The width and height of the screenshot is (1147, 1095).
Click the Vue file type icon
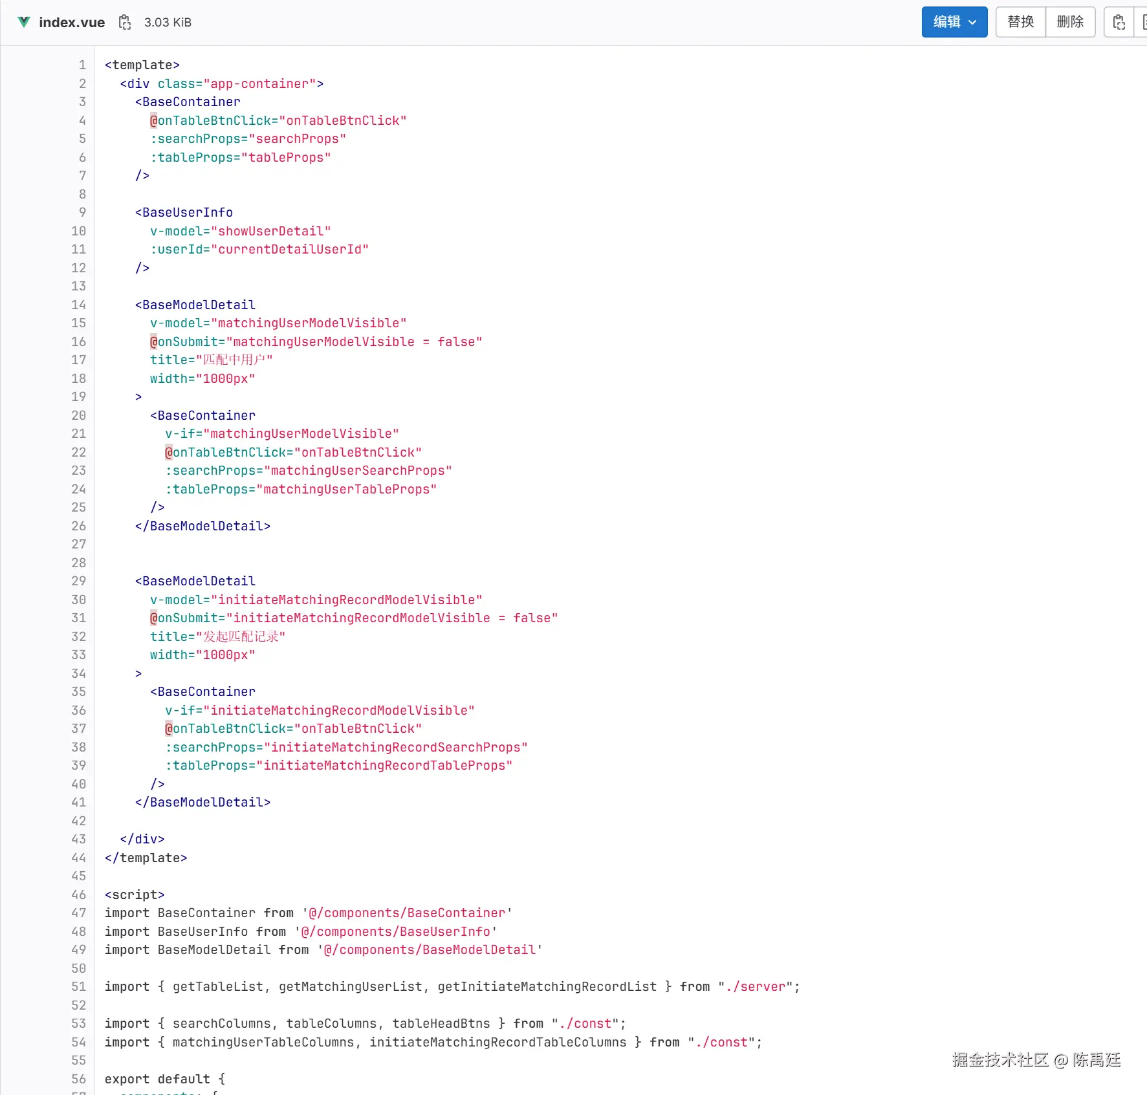click(x=24, y=22)
